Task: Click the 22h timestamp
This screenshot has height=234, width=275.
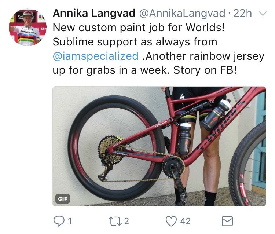Action: pos(243,13)
